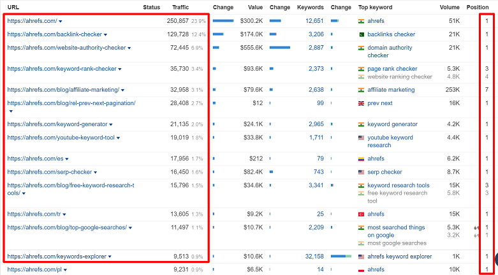This screenshot has width=498, height=275.
Task: Expand dropdown arrow beside ahrefs.com/pl URL
Action: (x=65, y=270)
